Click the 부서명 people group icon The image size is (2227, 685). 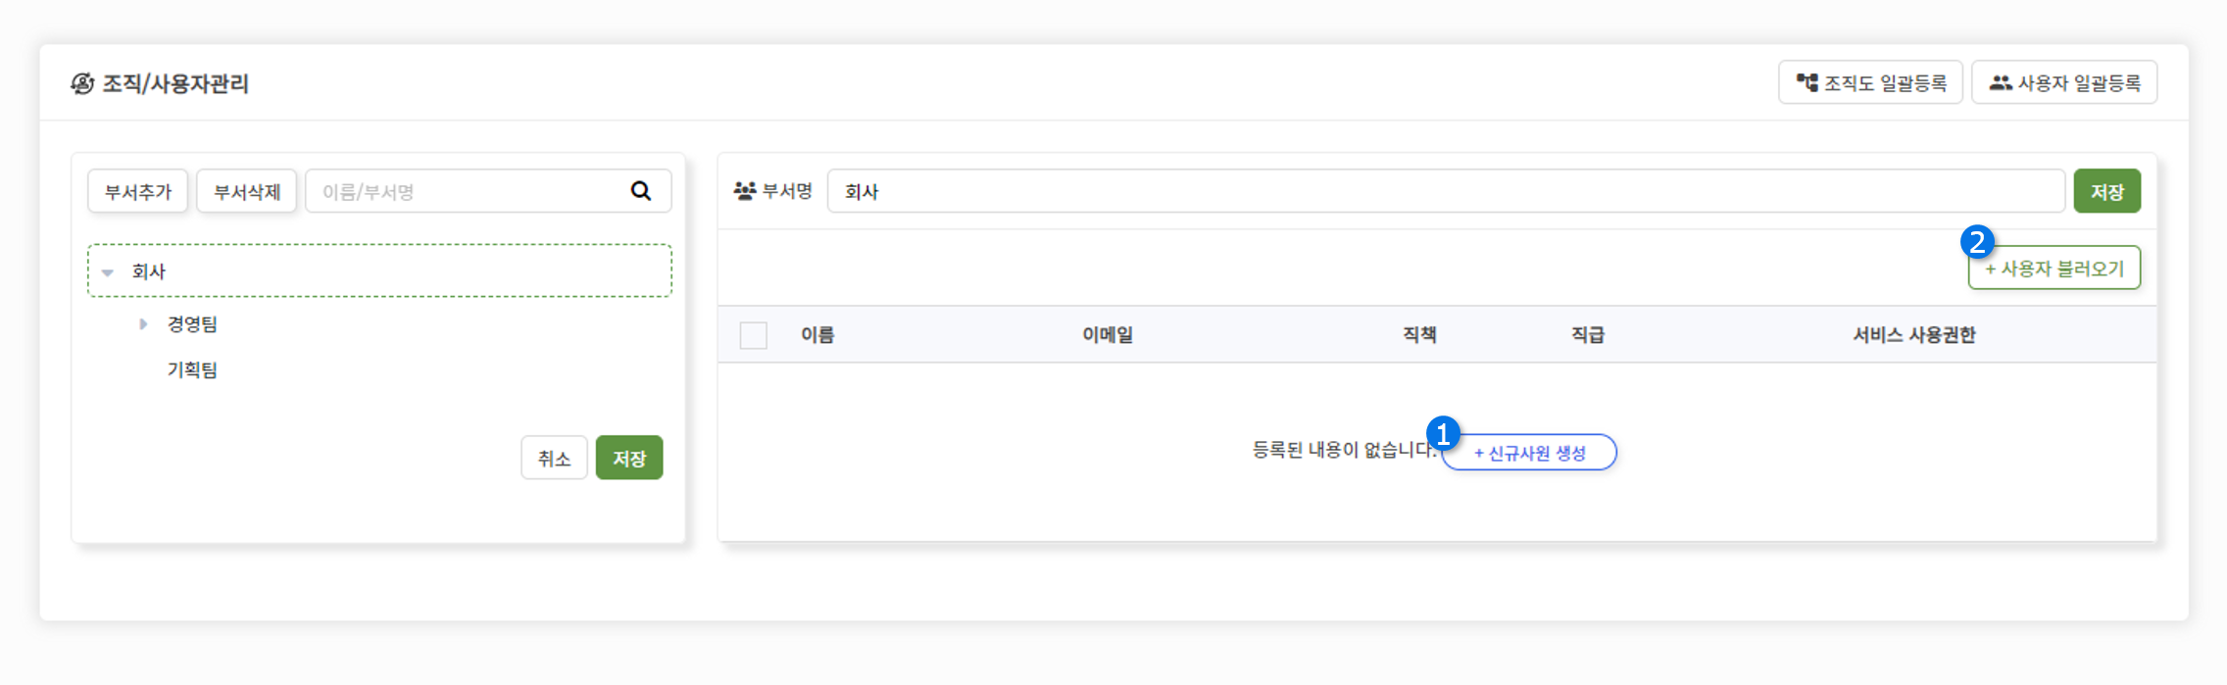pos(745,191)
